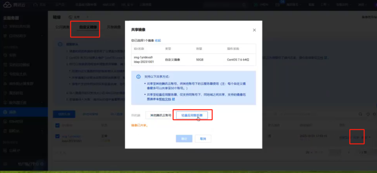
Task: Select 轻量应用服务器 as share destination
Action: pos(192,116)
